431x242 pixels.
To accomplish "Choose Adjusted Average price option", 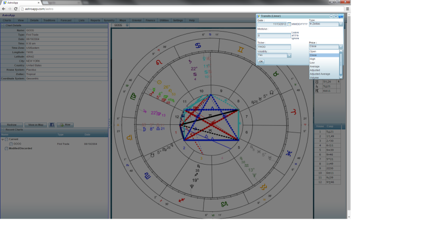I will point(320,74).
